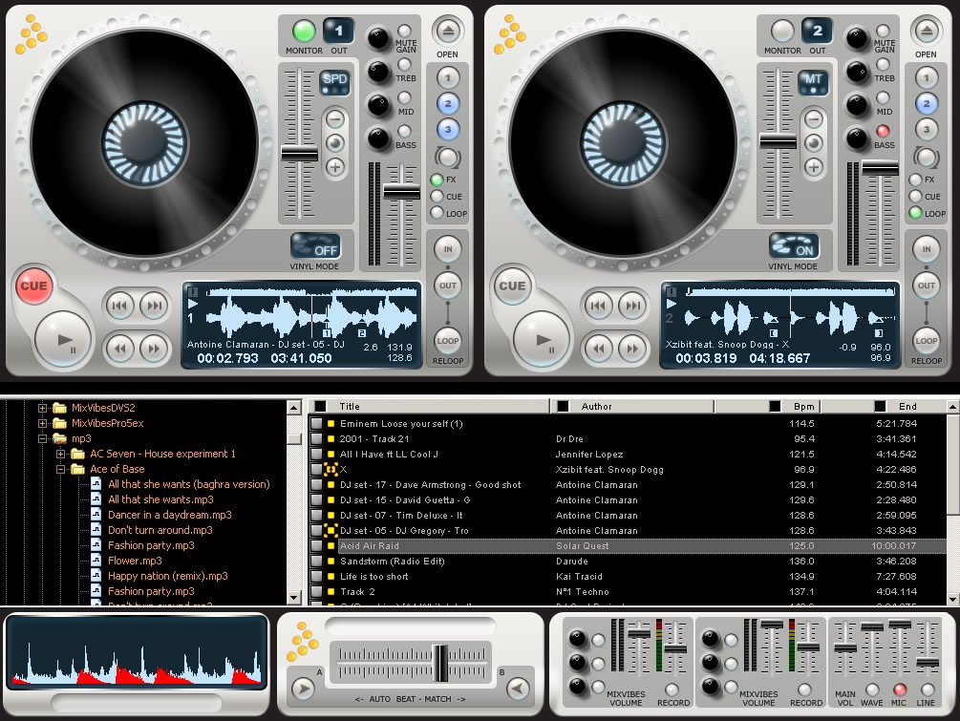The width and height of the screenshot is (960, 721).
Task: Click the eject OPEN button on deck 1
Action: pyautogui.click(x=448, y=31)
